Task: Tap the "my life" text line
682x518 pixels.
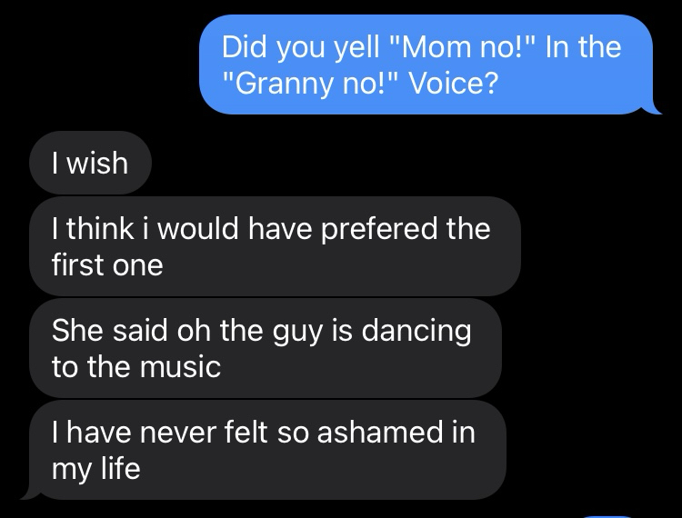Action: (x=96, y=470)
